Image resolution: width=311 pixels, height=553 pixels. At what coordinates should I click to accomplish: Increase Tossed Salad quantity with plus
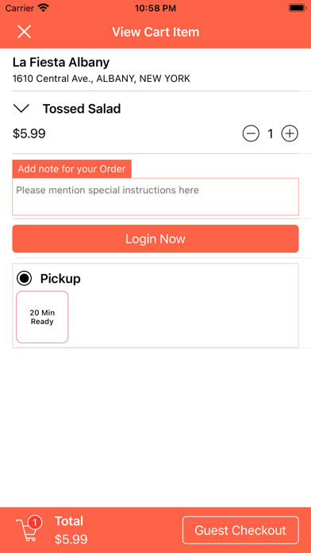click(290, 133)
